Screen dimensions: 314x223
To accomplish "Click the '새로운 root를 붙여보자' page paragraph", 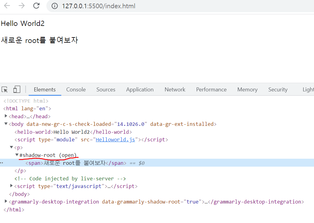I will 39,40.
